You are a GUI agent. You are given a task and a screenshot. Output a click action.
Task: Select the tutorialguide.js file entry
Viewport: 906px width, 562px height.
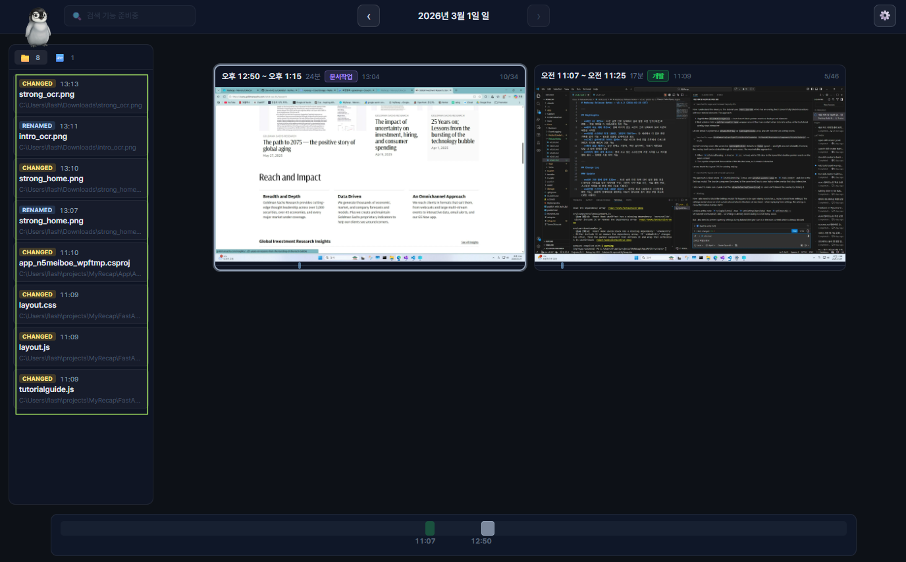tap(82, 389)
